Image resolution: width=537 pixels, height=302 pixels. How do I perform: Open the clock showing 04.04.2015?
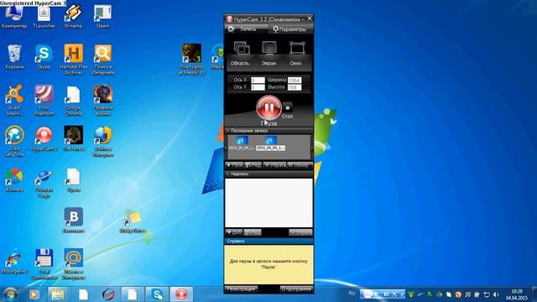[517, 294]
